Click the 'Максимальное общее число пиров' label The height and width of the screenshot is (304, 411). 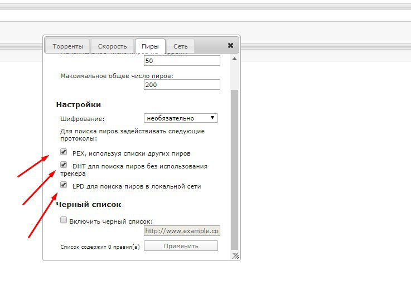(x=117, y=76)
